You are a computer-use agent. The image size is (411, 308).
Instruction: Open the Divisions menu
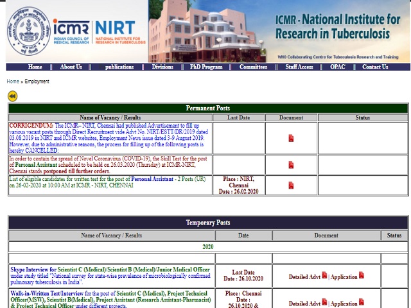pos(162,67)
